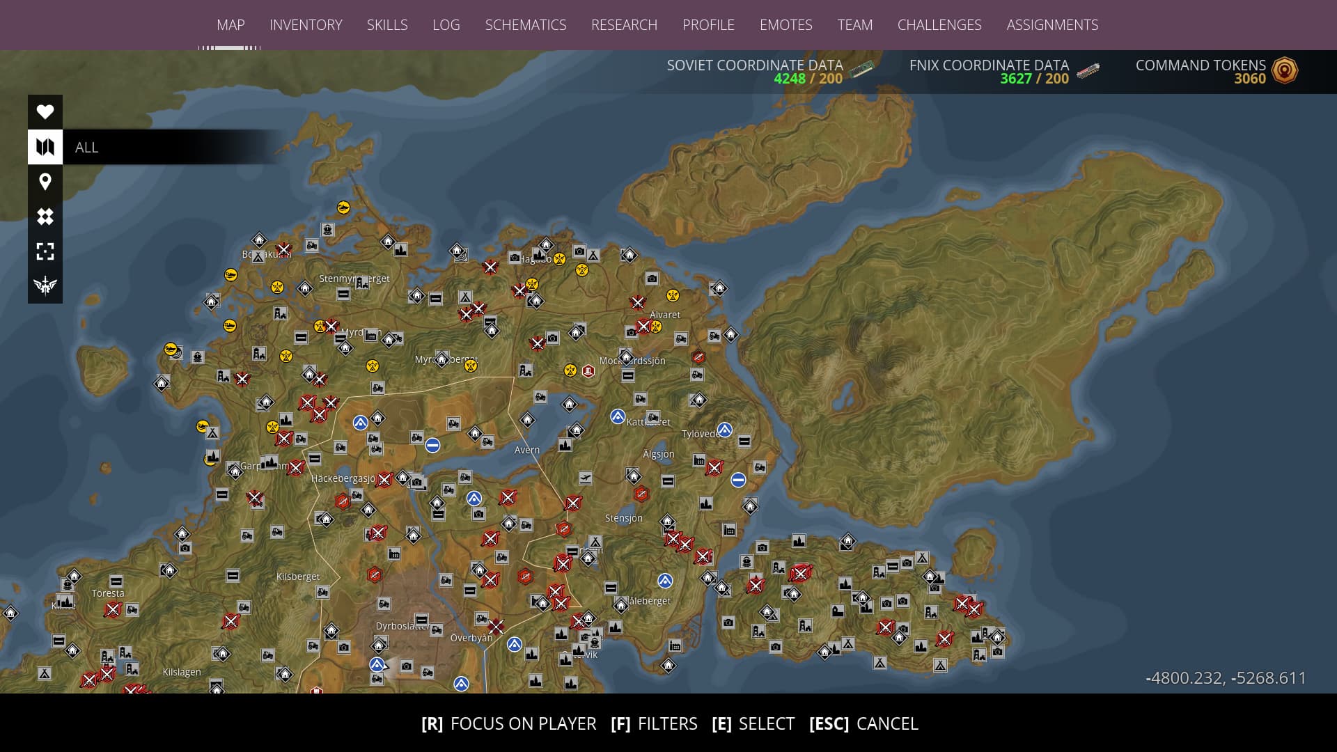Select blue safehouse marker west of Håleberget
Screen dimensions: 1337x752
click(665, 581)
